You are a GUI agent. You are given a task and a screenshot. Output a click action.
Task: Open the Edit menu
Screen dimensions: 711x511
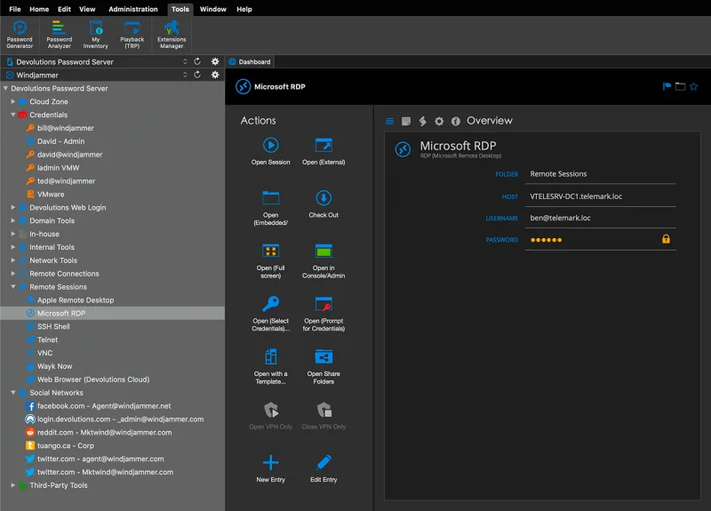coord(64,9)
